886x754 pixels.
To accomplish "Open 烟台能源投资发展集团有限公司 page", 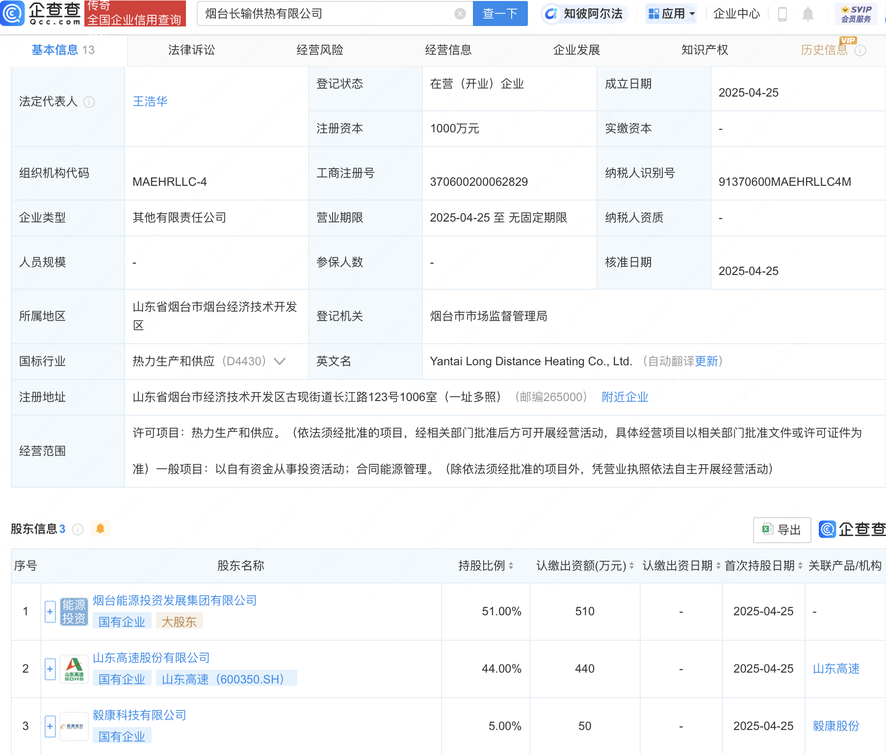I will (x=175, y=601).
